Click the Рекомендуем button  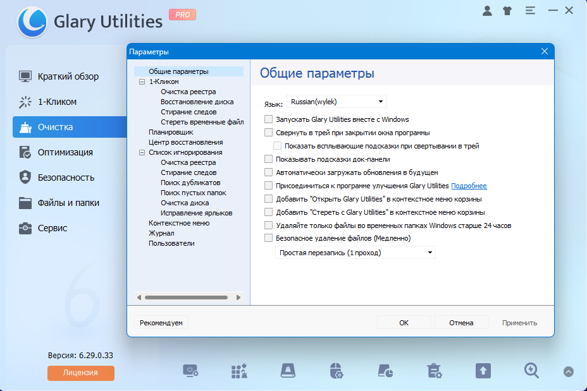(x=161, y=323)
